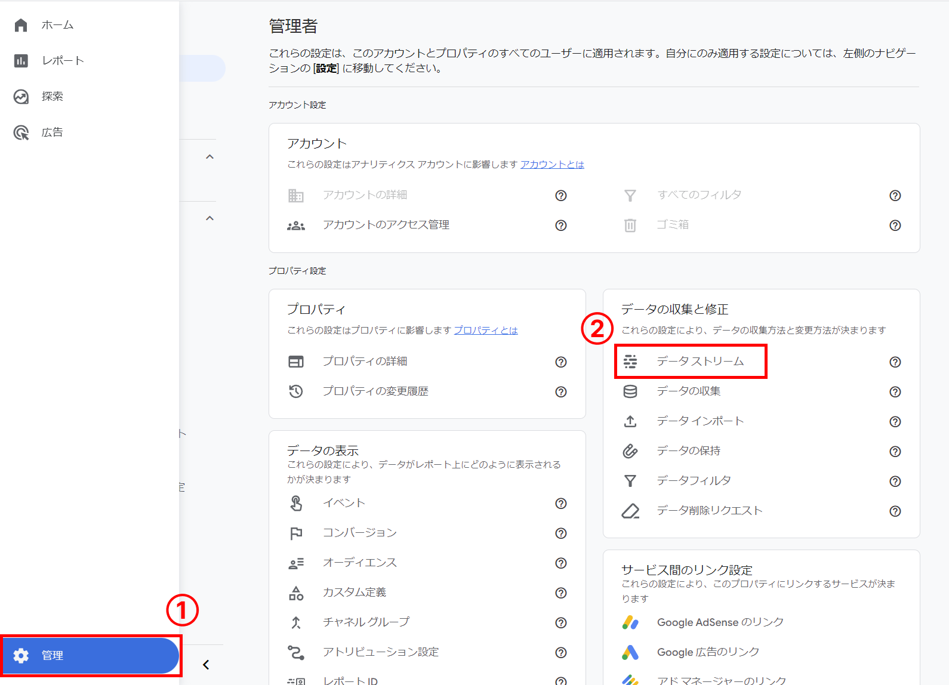Image resolution: width=949 pixels, height=685 pixels.
Task: Open the プロパティとは link
Action: [x=486, y=331]
